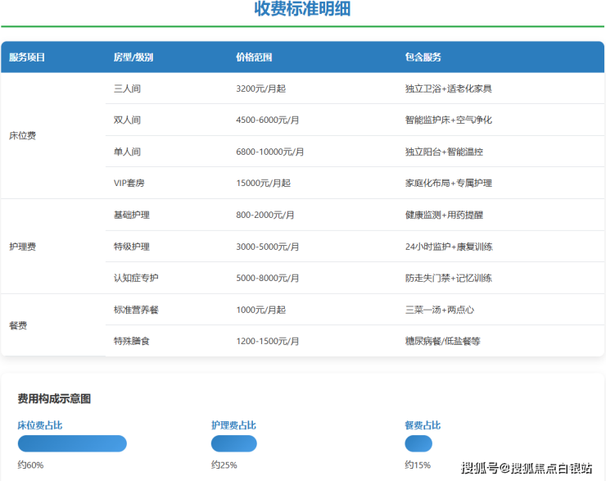Select the 服务项目 column header

click(27, 57)
